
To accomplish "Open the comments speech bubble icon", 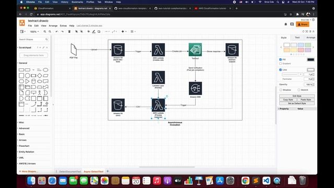I will (x=292, y=25).
